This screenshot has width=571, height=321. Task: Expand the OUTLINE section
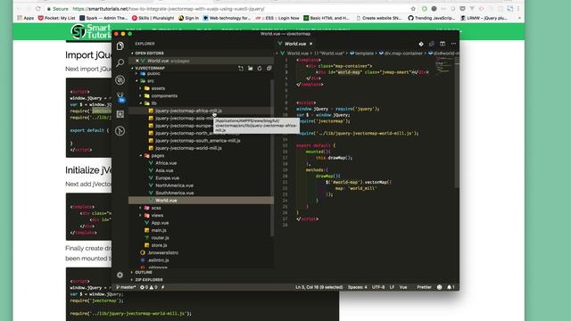pos(144,272)
